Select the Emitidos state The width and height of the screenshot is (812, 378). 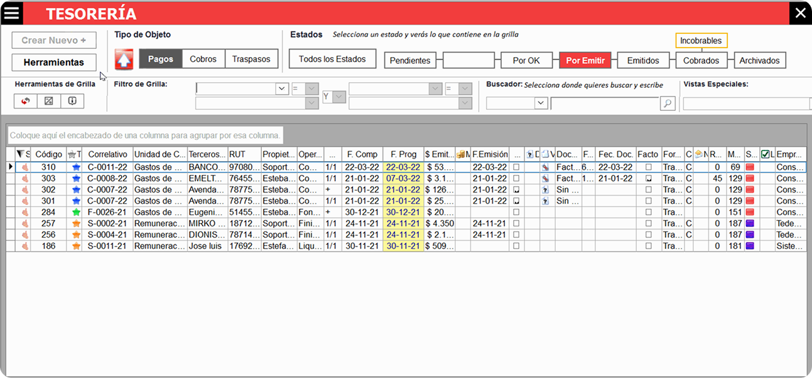coord(643,61)
